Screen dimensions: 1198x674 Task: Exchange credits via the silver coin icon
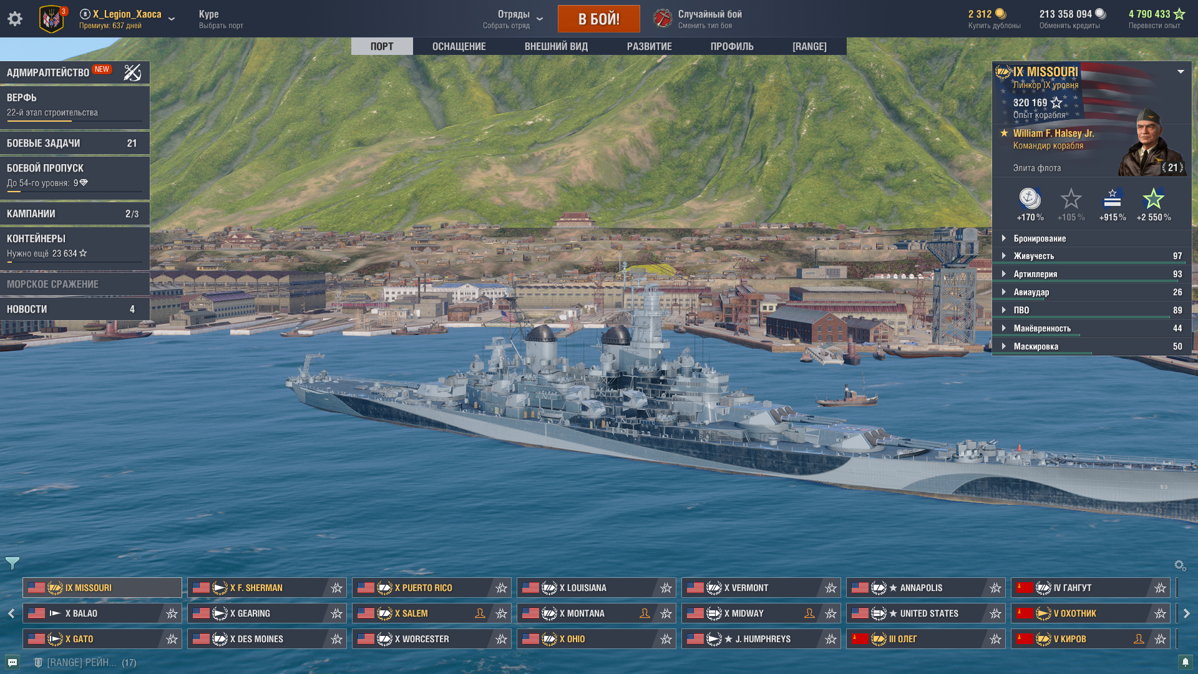(1101, 14)
